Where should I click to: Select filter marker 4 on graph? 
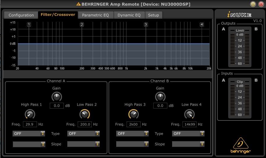(x=202, y=24)
